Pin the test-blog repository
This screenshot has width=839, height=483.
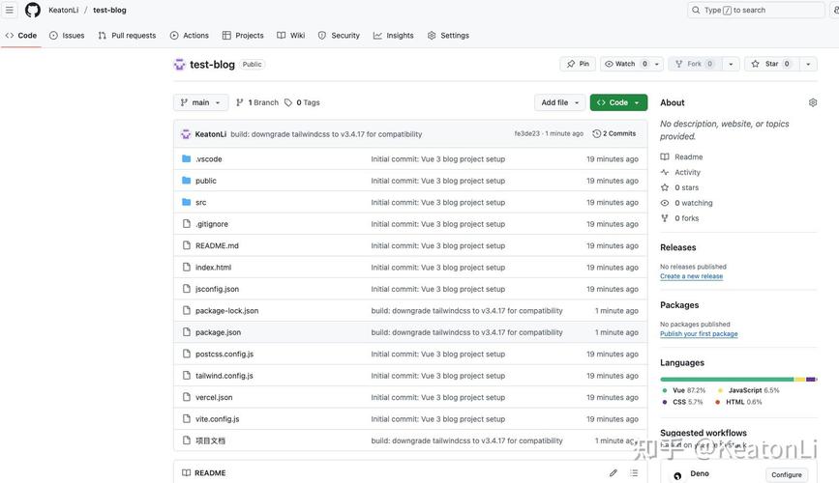pyautogui.click(x=579, y=64)
